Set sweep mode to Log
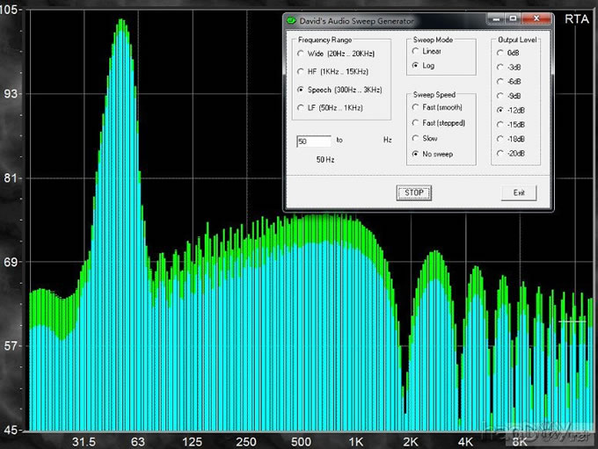This screenshot has height=449, width=598. [x=415, y=66]
